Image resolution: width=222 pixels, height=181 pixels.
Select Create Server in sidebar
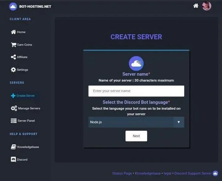click(x=26, y=96)
